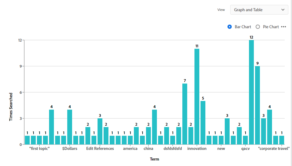Click the bar with value 7
The width and height of the screenshot is (292, 166).
coord(185,114)
